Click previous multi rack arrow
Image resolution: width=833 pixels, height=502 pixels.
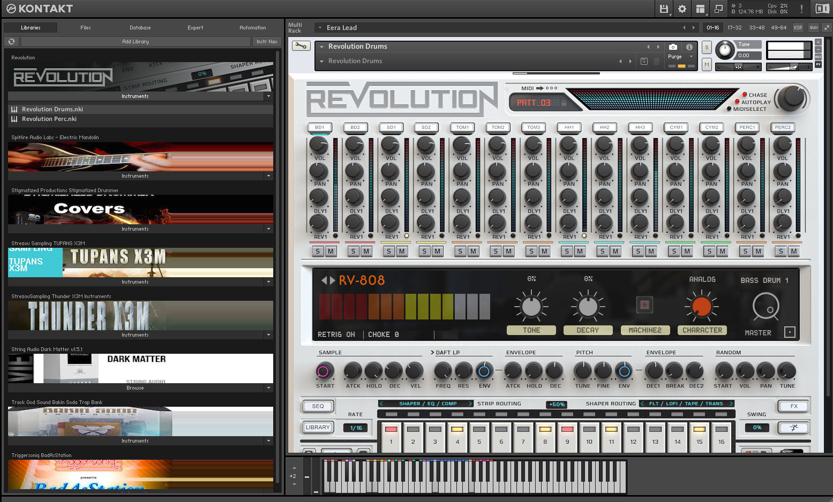coord(684,27)
